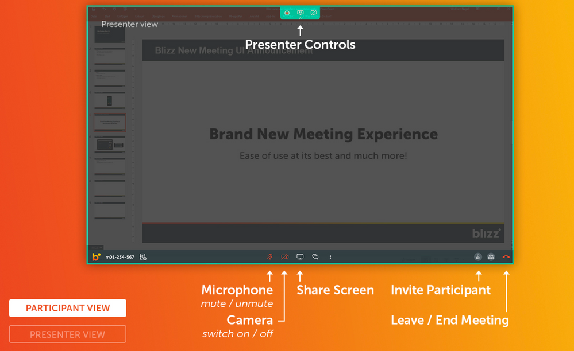
Task: Open dial-in info icon beside meeting ID
Action: tap(143, 257)
